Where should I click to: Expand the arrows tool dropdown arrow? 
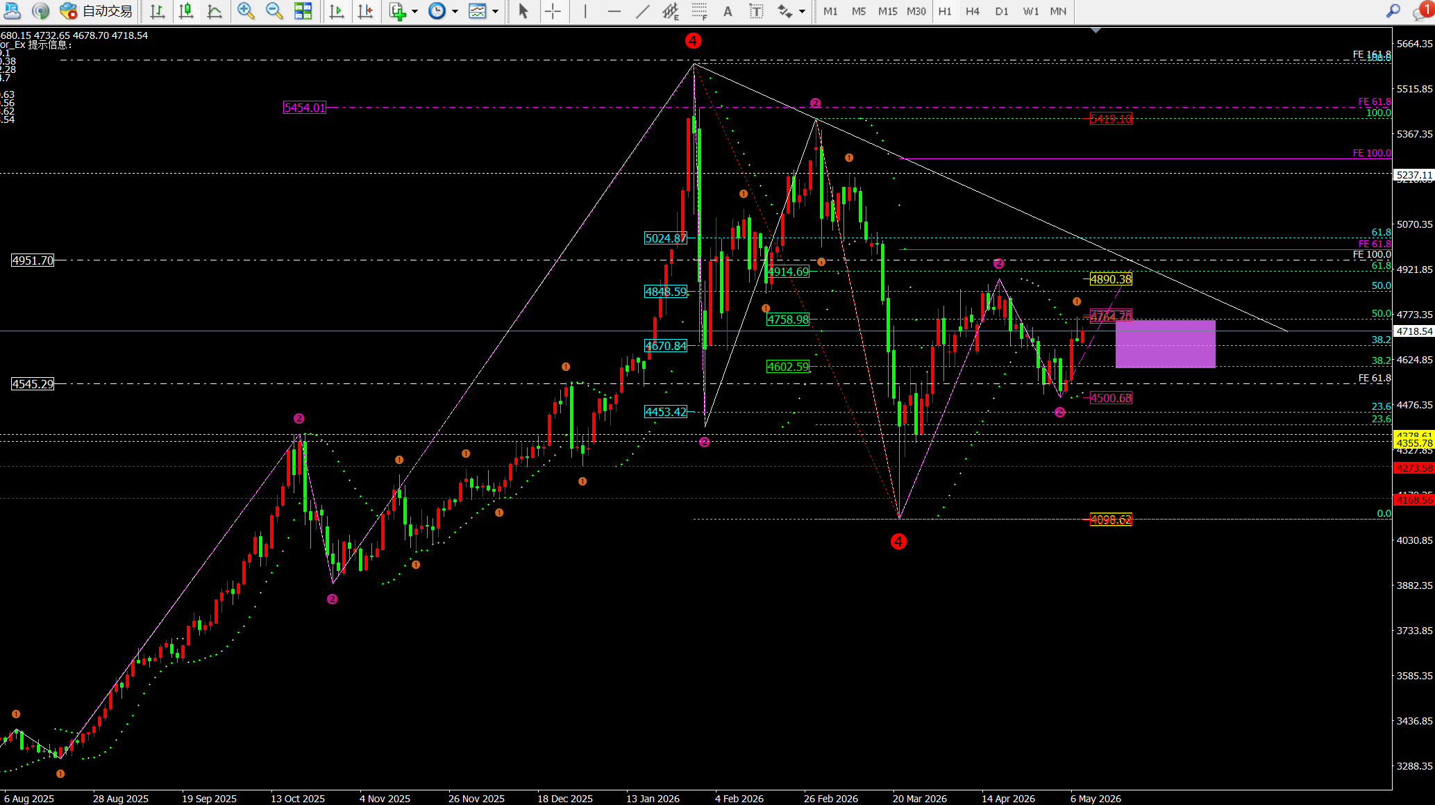(802, 11)
